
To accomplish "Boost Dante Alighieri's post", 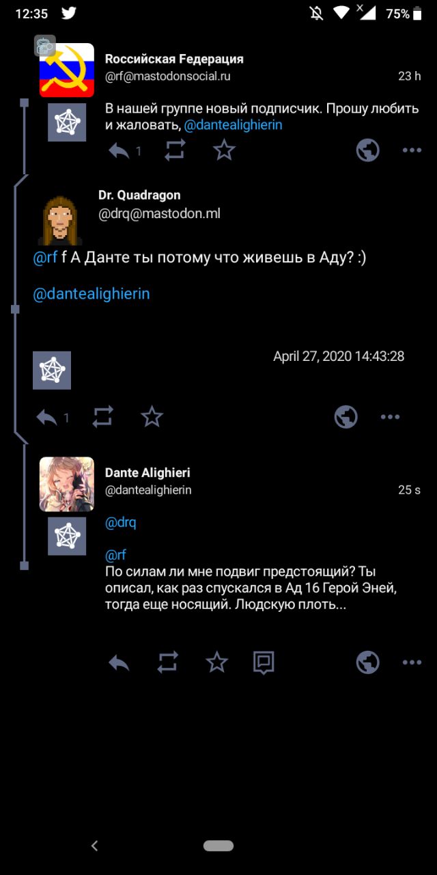I will (167, 662).
